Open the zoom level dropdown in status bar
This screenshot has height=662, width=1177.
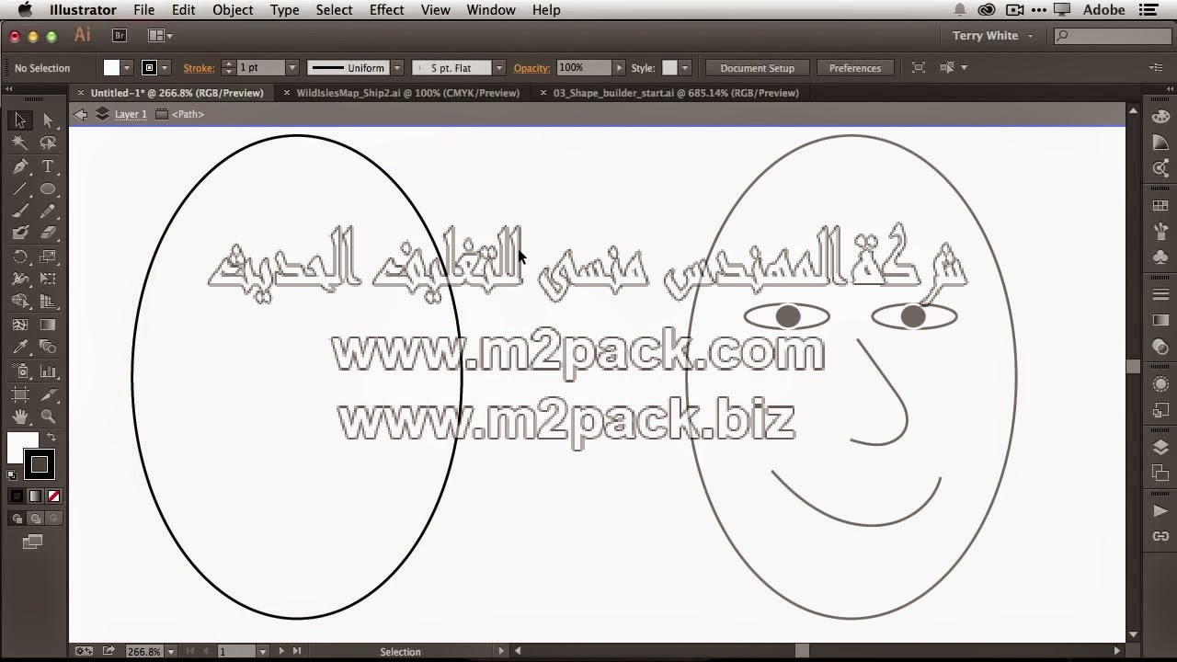(171, 652)
